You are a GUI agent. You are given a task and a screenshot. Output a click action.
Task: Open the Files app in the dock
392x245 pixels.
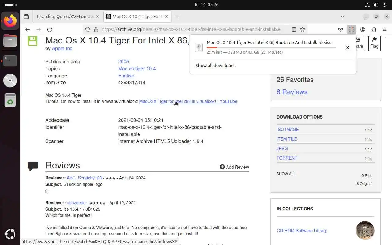(10, 41)
